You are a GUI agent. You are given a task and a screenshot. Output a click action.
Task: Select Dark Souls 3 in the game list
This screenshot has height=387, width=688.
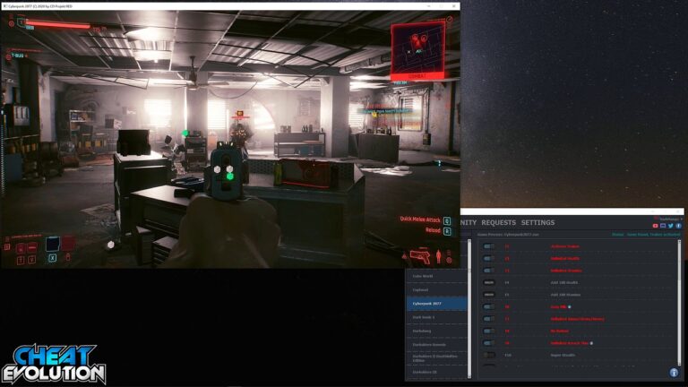436,317
